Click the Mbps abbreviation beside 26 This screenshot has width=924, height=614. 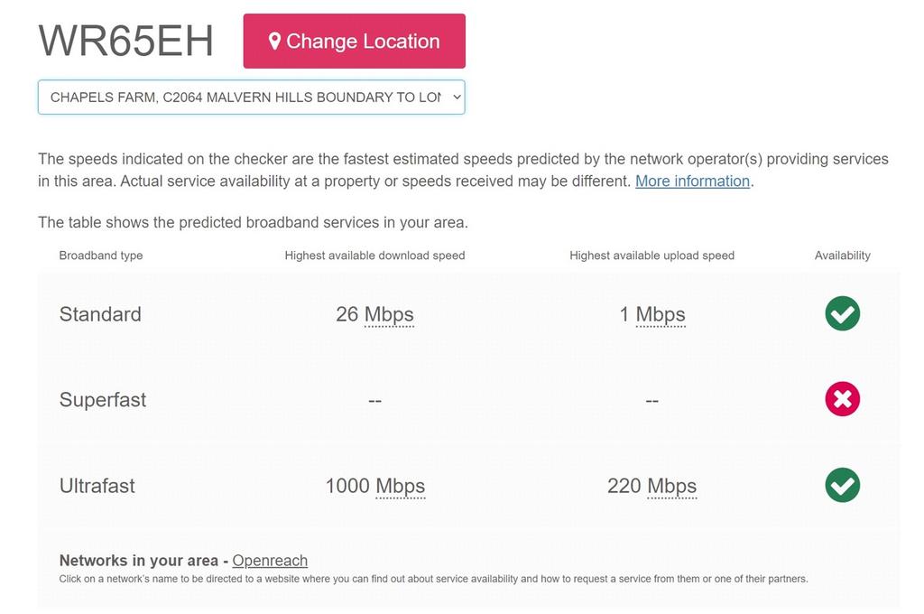pyautogui.click(x=389, y=314)
